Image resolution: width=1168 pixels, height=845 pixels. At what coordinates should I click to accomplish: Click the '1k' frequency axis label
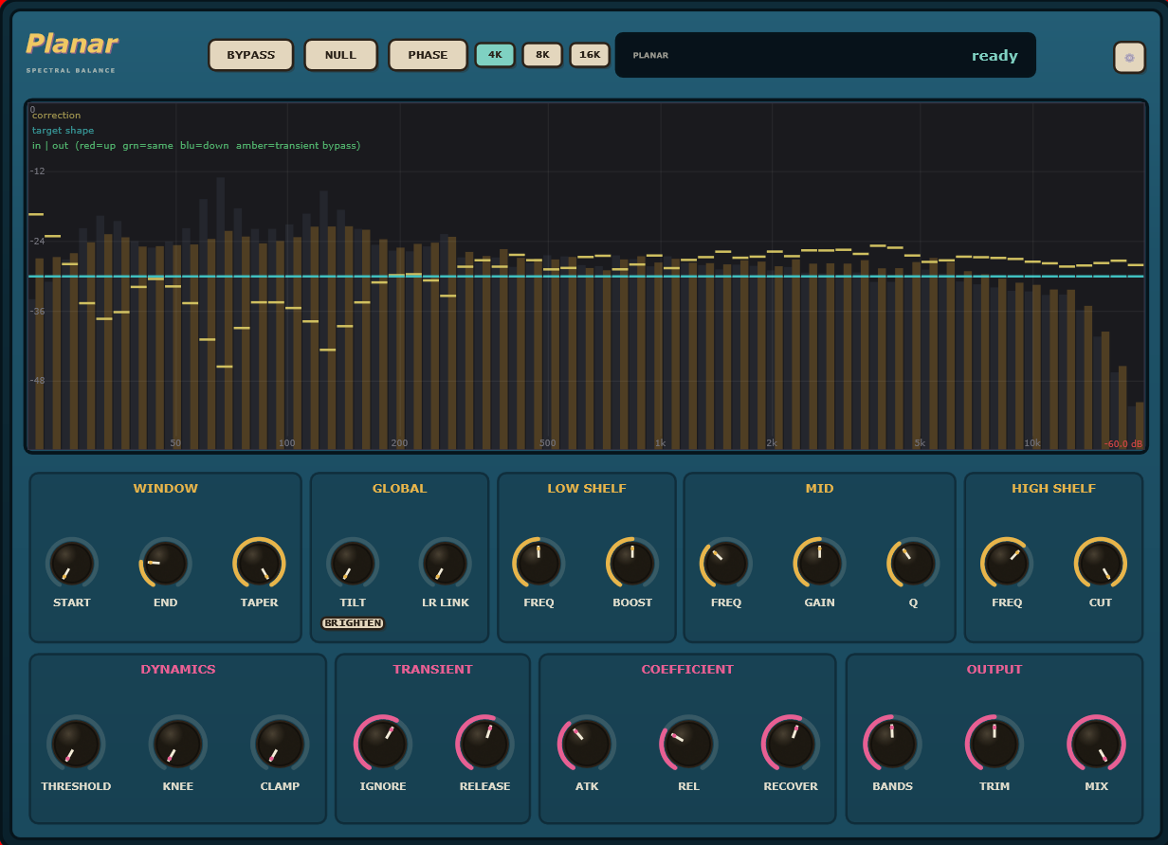click(x=660, y=443)
